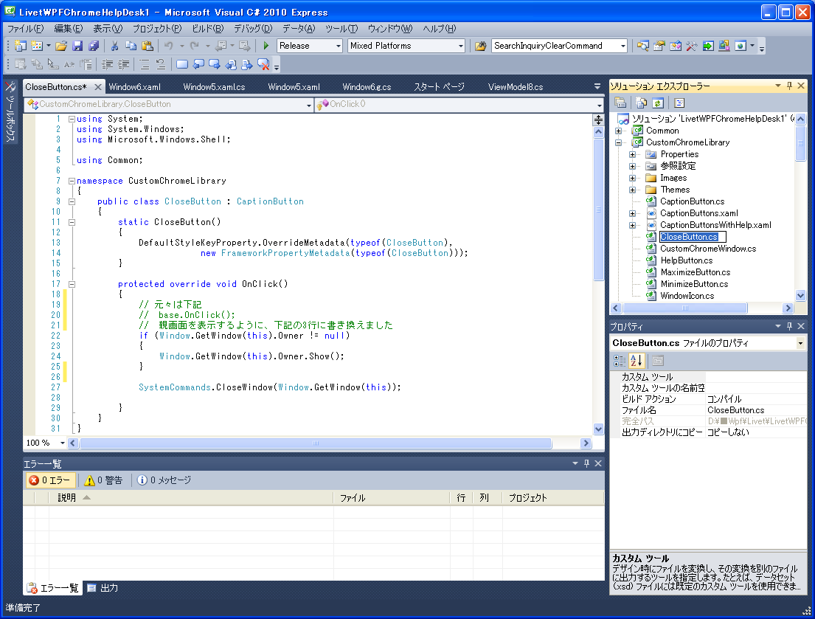Click Refresh in Solution Explorer toolbar
The image size is (815, 619).
(658, 103)
